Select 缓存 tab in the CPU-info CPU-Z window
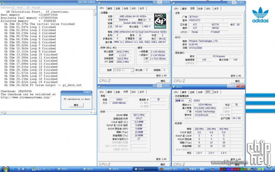The height and width of the screenshot is (172, 275). [110, 8]
